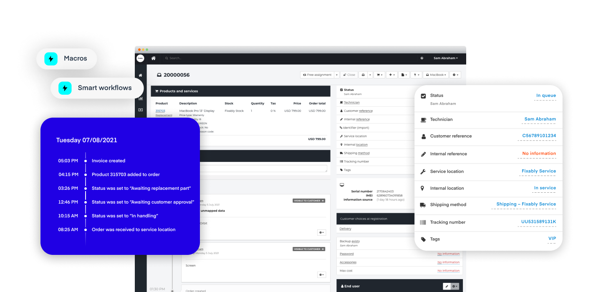Click the home icon in the top navigation

tap(153, 58)
